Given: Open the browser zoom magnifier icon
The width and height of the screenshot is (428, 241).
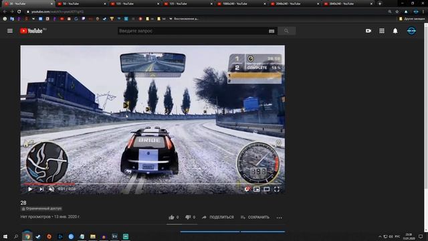Looking at the screenshot, I should click(390, 11).
